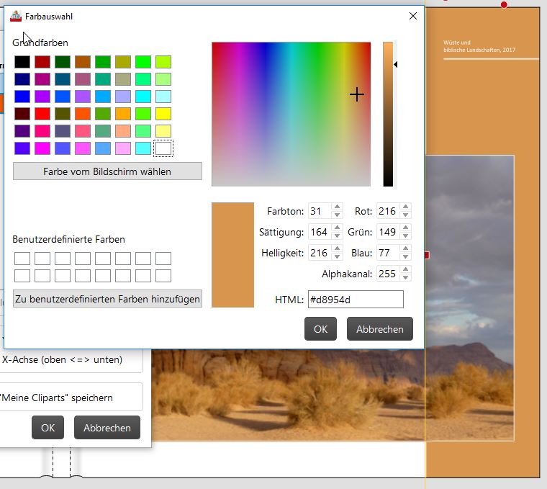The image size is (547, 489).
Task: Decrease Sättigung value with down arrow
Action: [x=337, y=236]
